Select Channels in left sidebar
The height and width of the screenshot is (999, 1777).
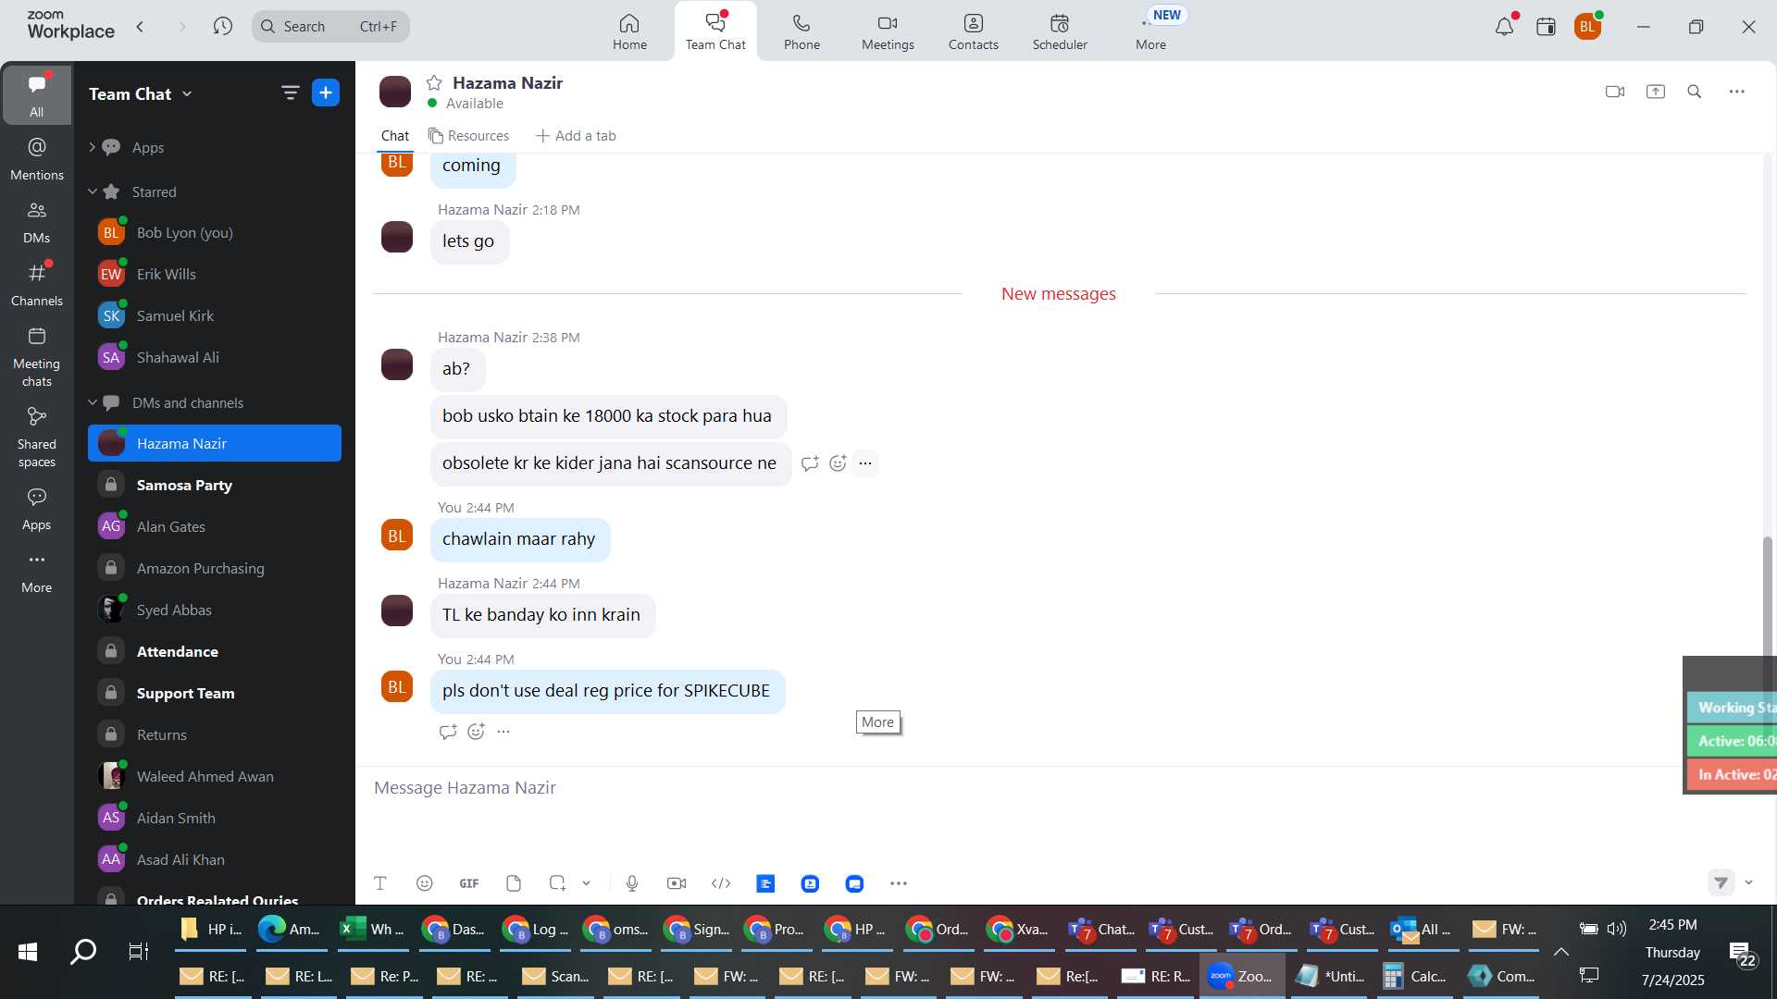coord(37,285)
